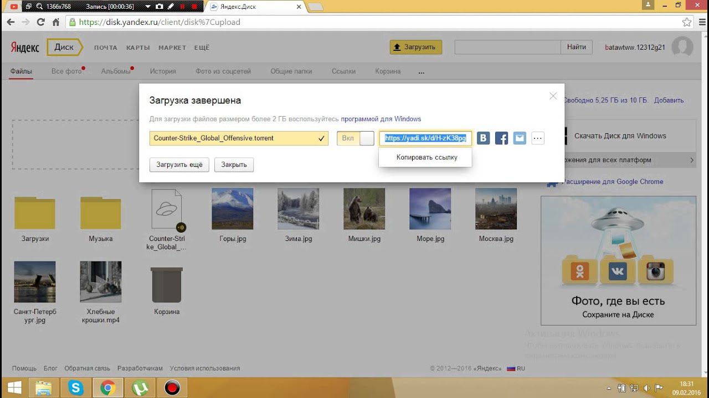This screenshot has height=398, width=709.
Task: Switch to Общие папки tab
Action: [x=291, y=71]
